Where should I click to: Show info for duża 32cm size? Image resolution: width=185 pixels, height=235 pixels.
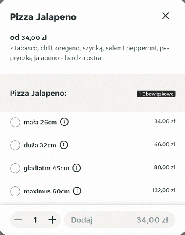(x=64, y=145)
